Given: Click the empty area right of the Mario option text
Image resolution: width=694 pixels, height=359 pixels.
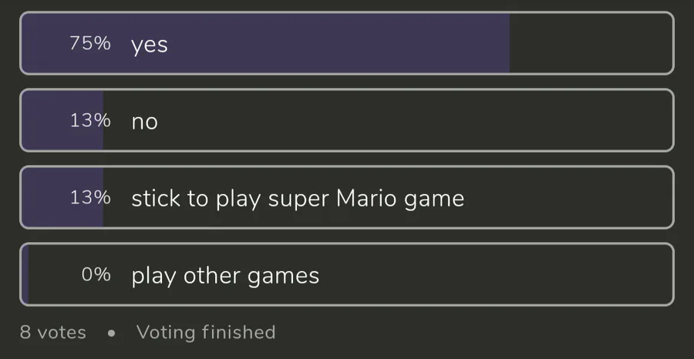Looking at the screenshot, I should (571, 198).
